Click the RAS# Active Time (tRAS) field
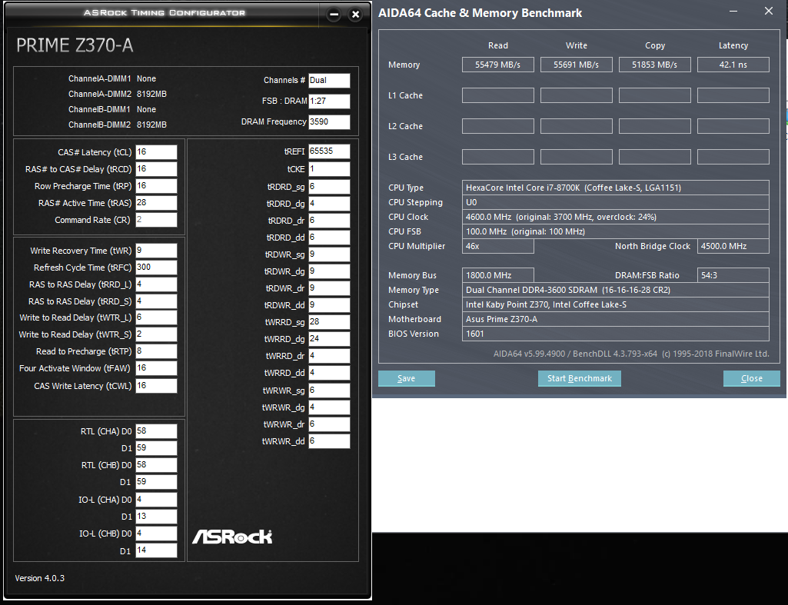Screen dimensions: 788x605 tap(156, 203)
